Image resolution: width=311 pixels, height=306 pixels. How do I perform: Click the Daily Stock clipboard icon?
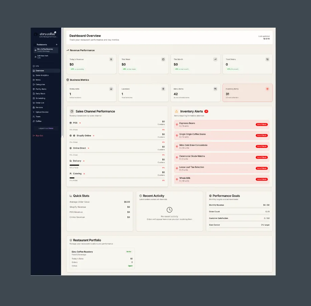pos(33,94)
